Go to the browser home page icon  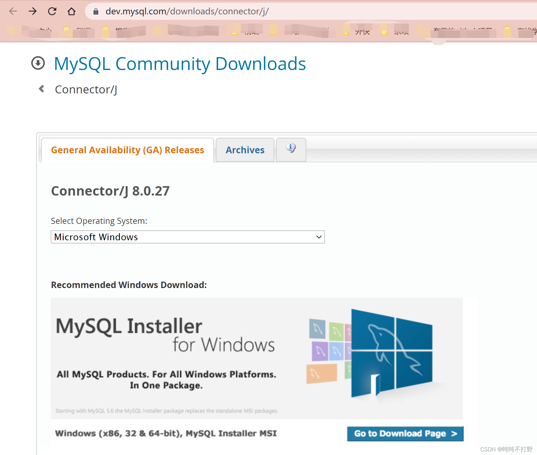point(72,11)
